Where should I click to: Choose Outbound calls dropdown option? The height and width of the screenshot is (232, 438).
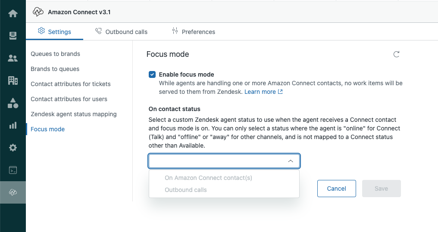[186, 190]
